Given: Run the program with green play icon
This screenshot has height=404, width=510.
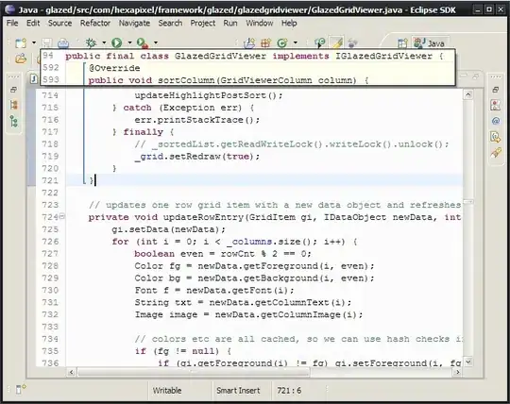Looking at the screenshot, I should (x=117, y=42).
